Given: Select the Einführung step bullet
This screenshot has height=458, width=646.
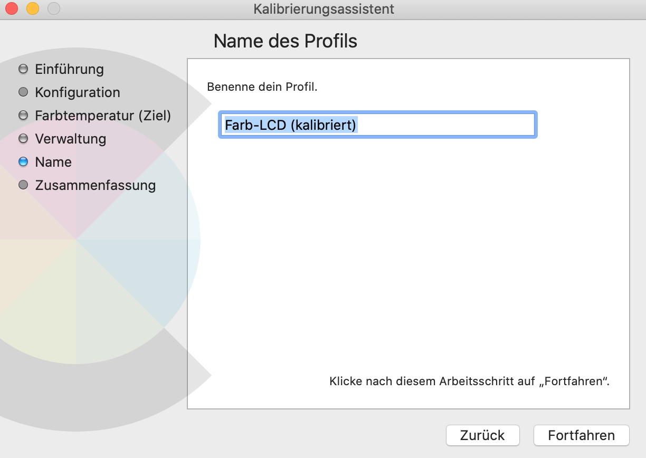Looking at the screenshot, I should point(23,69).
